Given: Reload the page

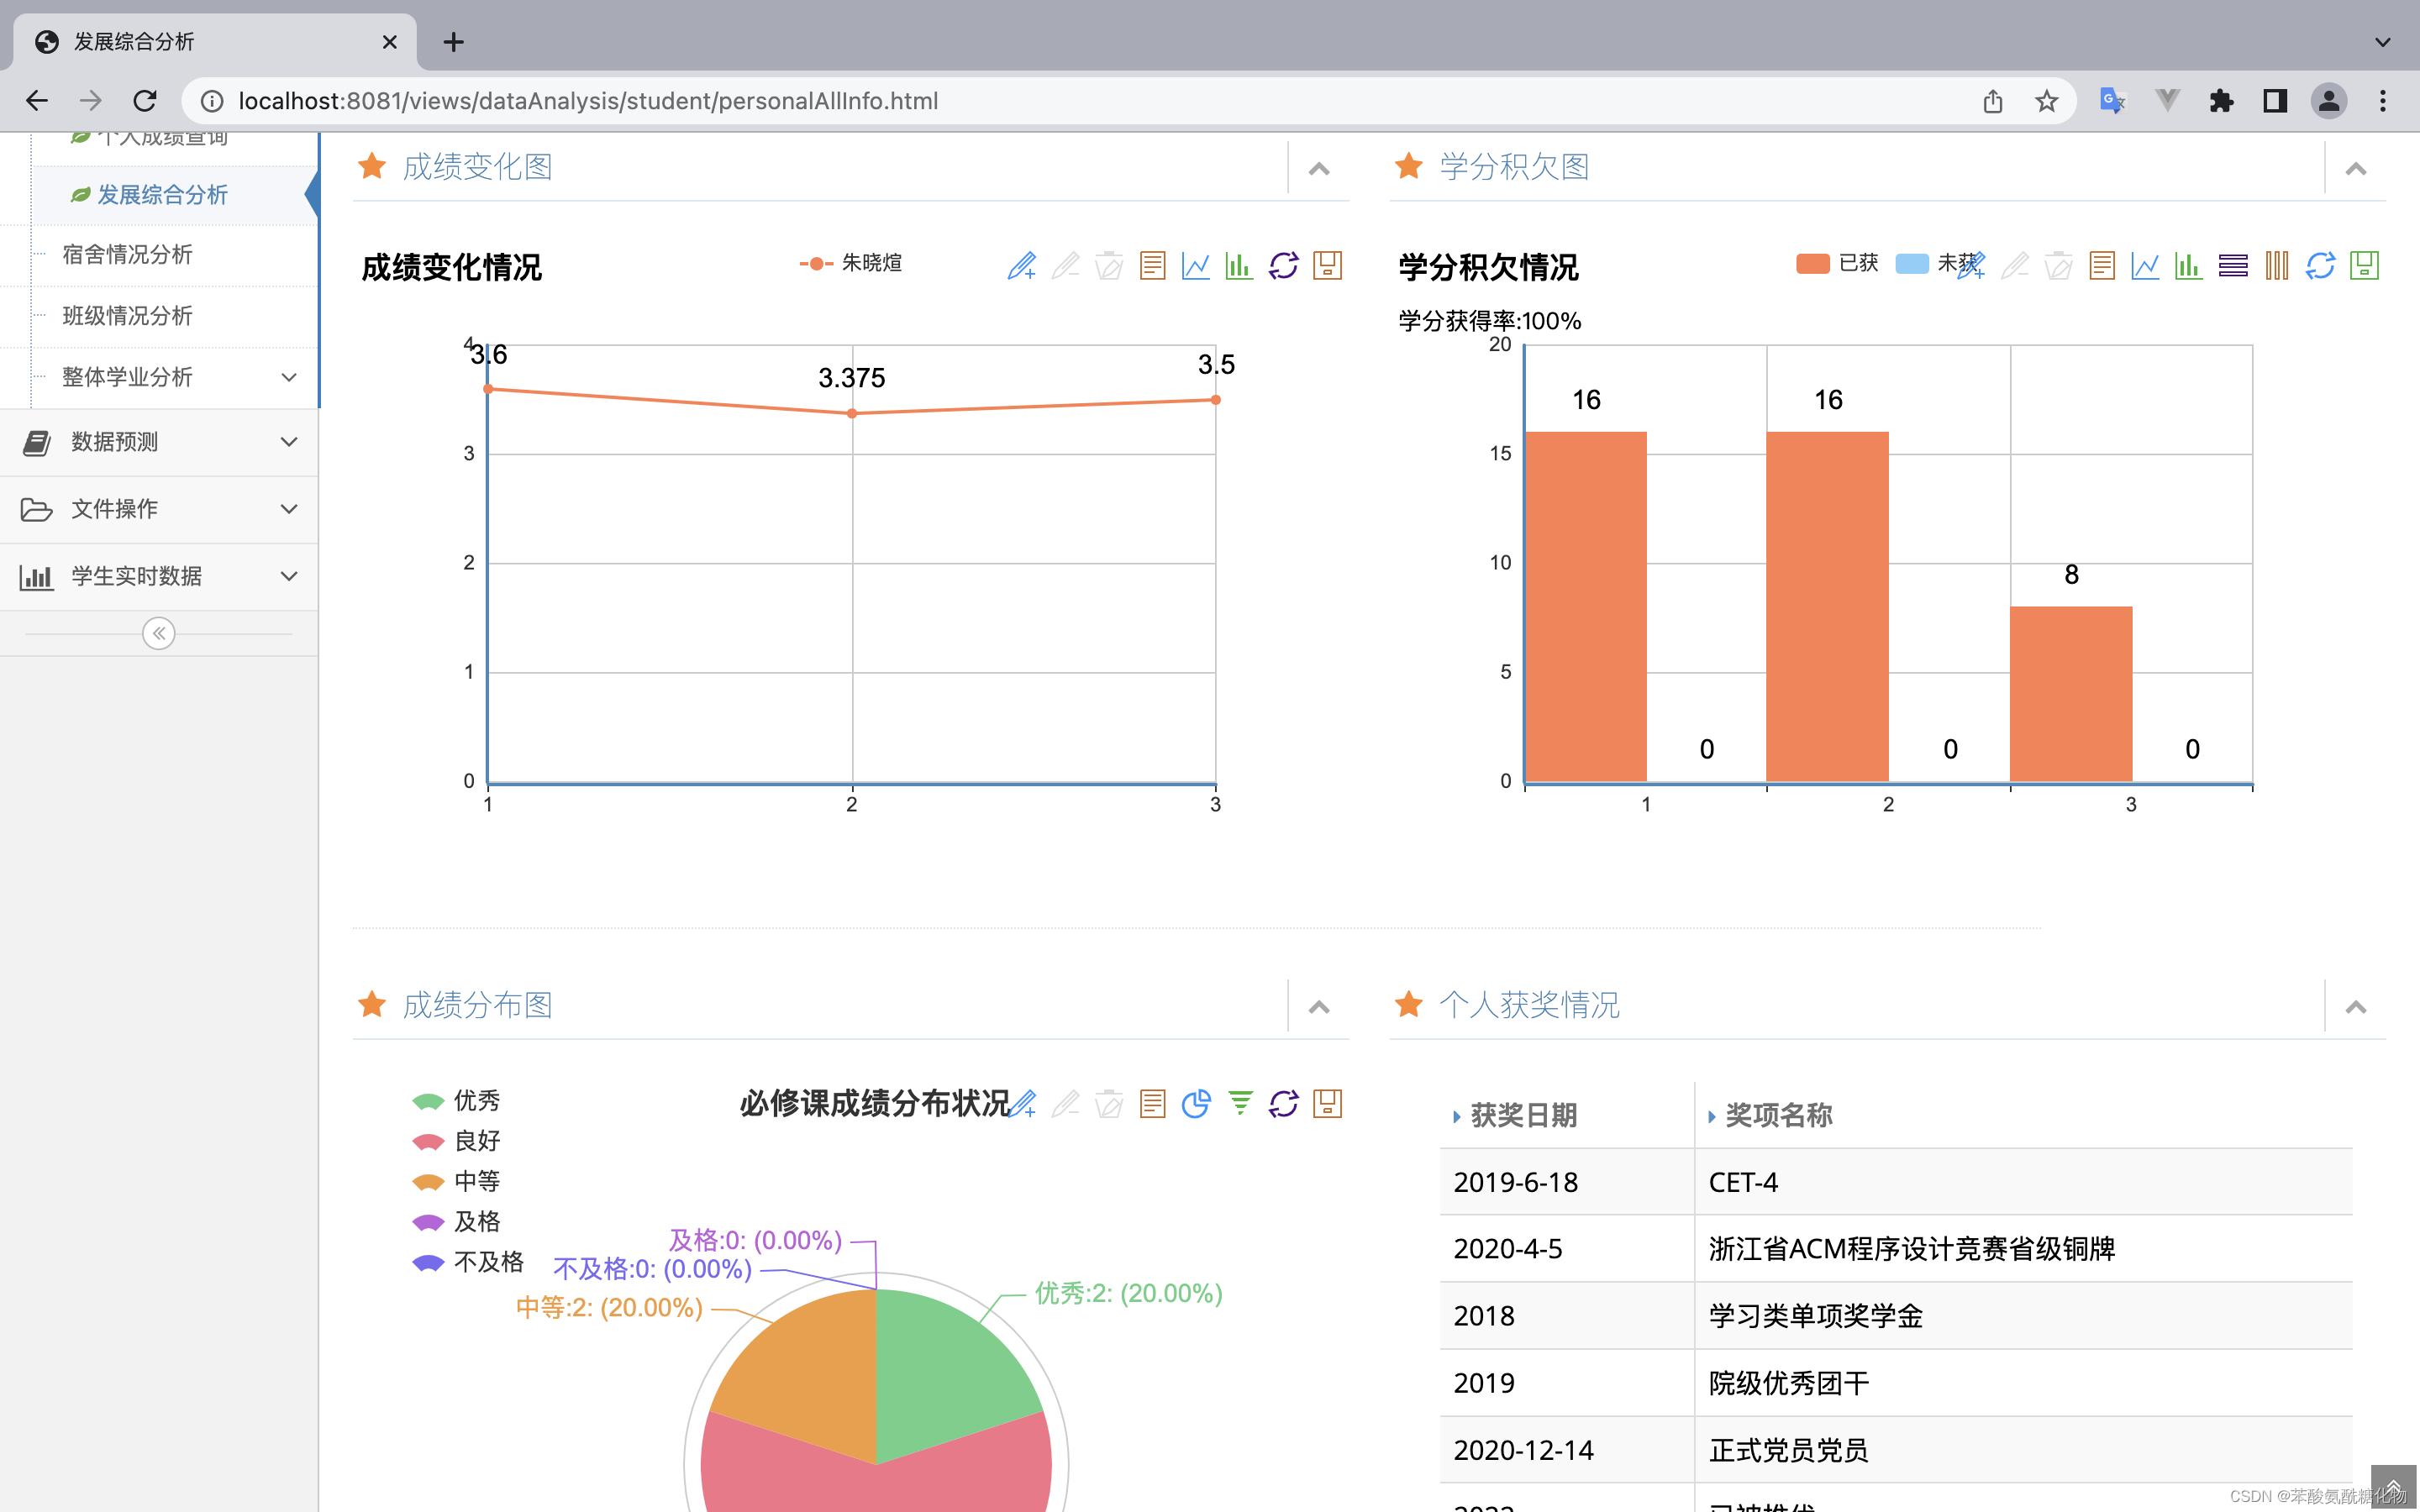Looking at the screenshot, I should tap(145, 101).
